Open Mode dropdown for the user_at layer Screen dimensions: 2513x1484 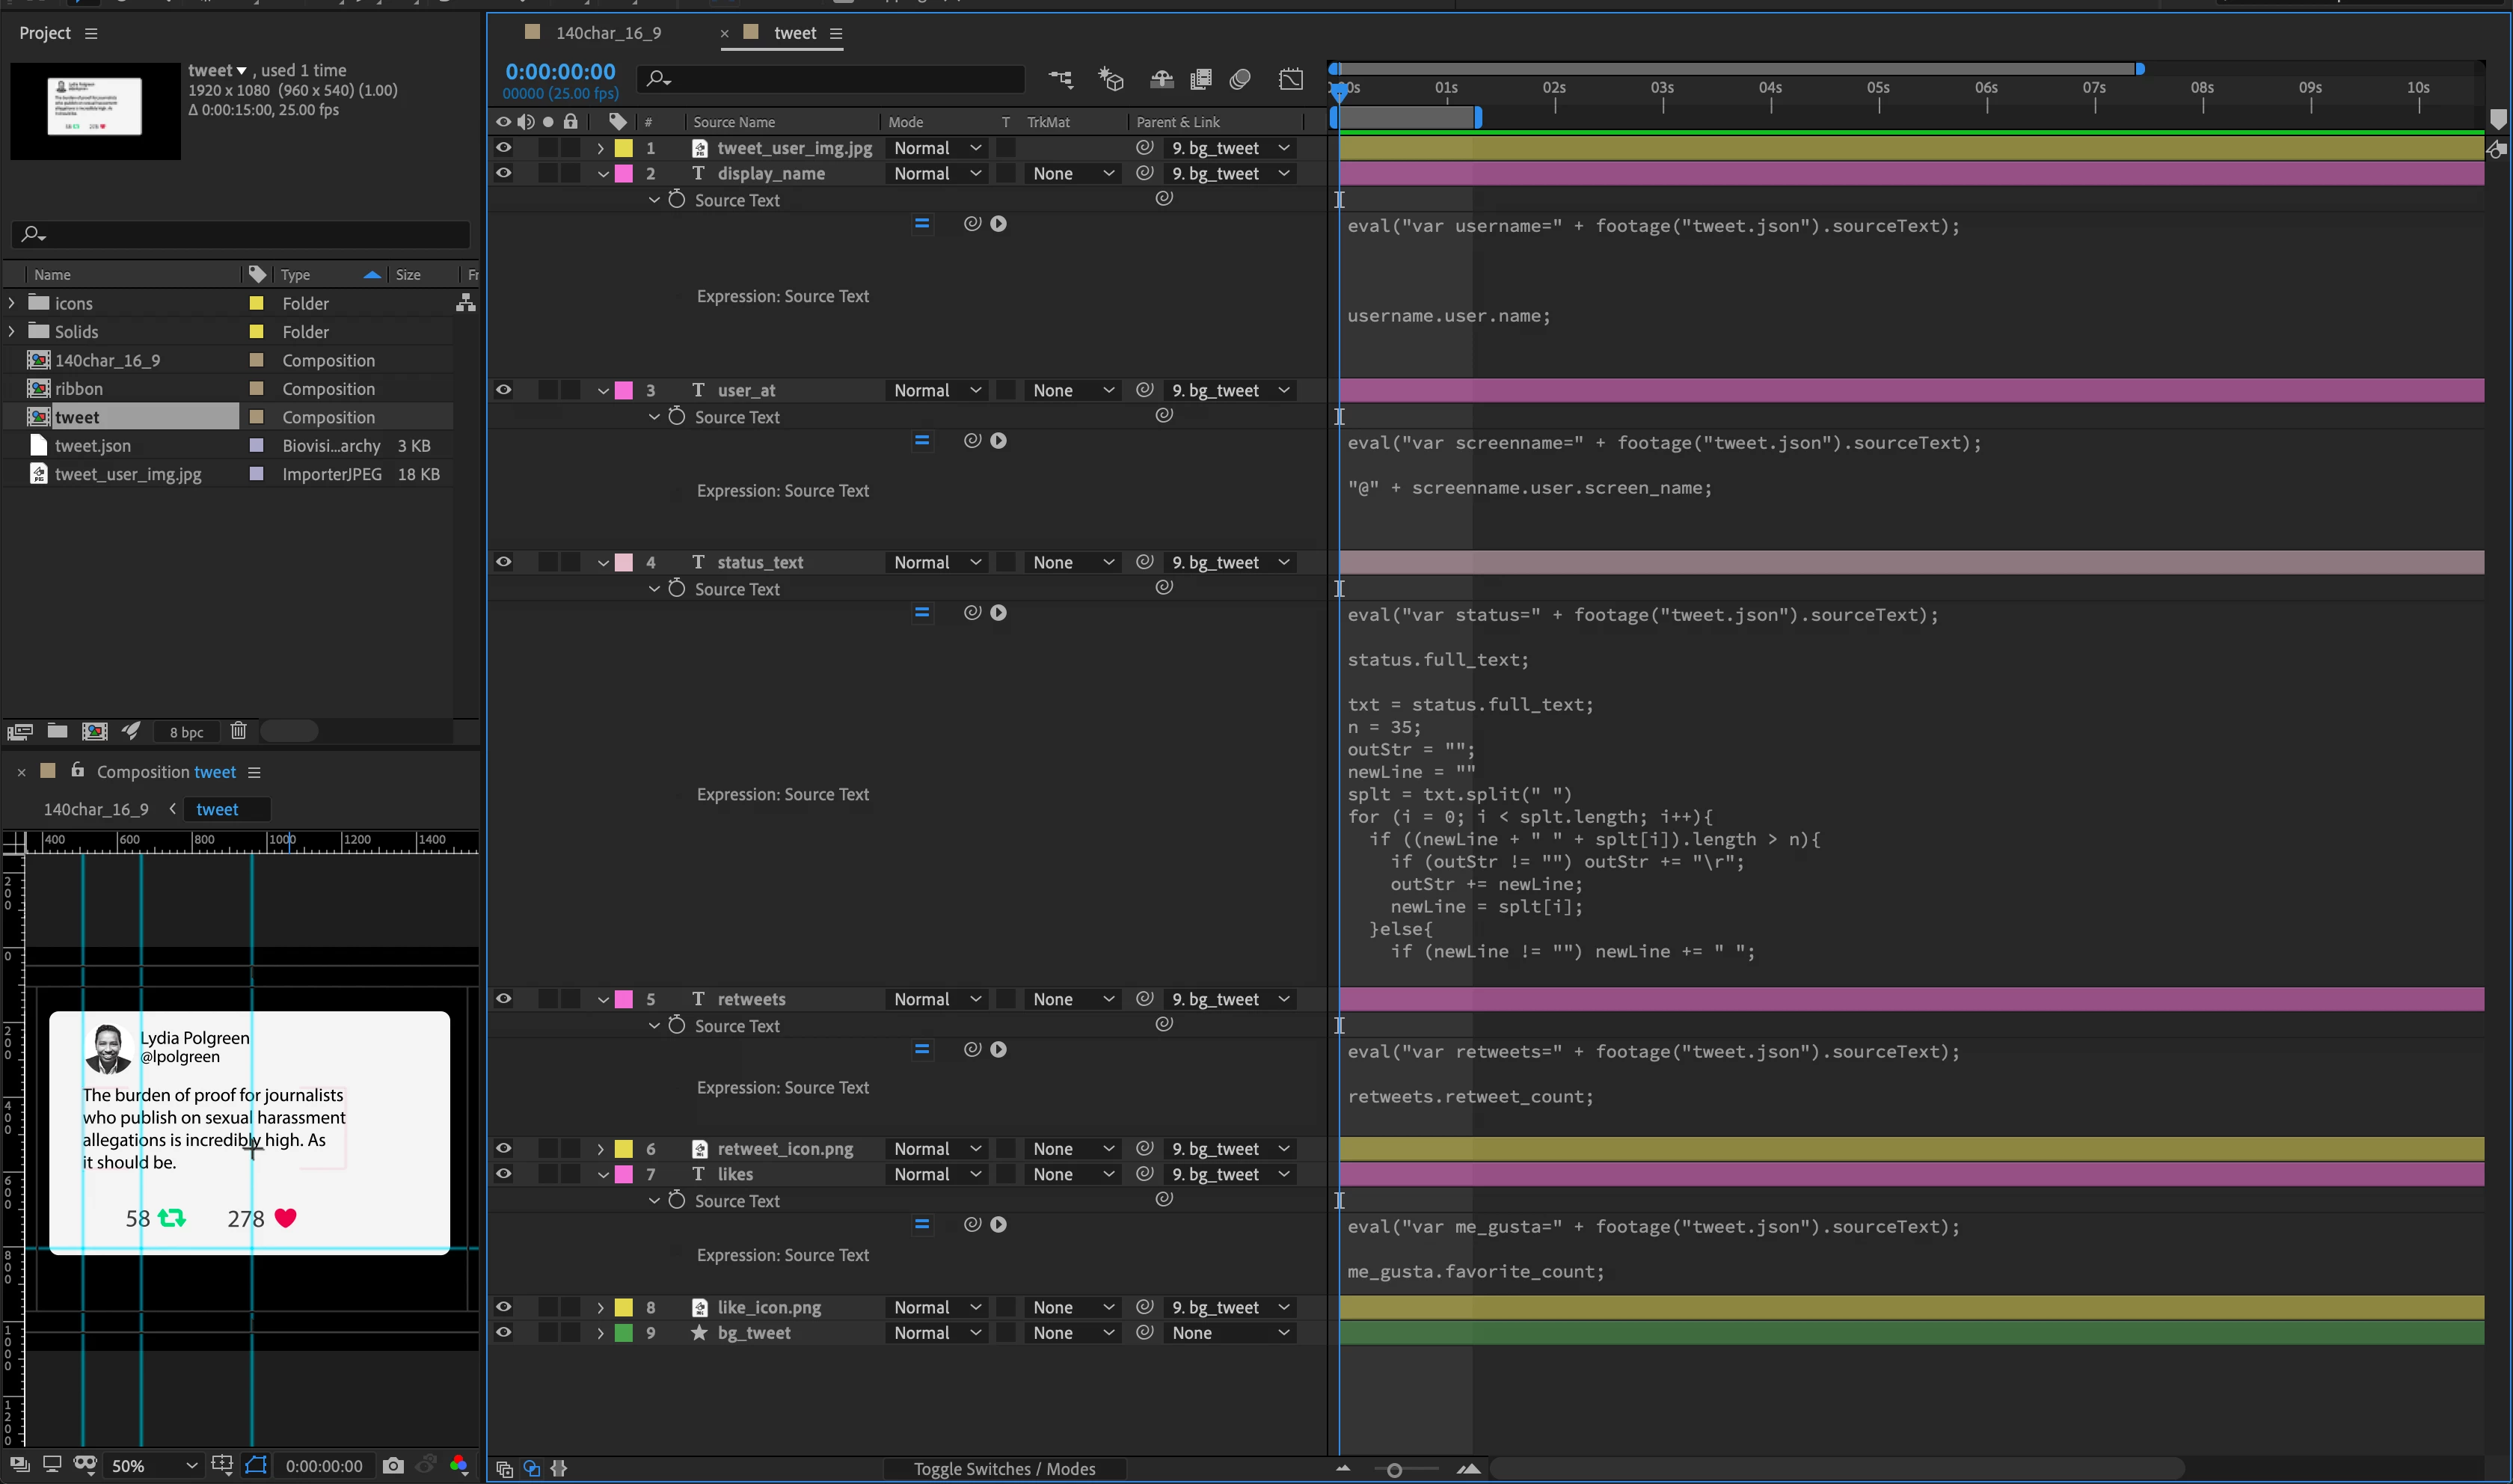pyautogui.click(x=936, y=390)
